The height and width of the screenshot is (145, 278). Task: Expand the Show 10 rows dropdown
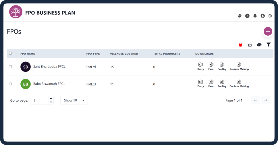click(74, 100)
